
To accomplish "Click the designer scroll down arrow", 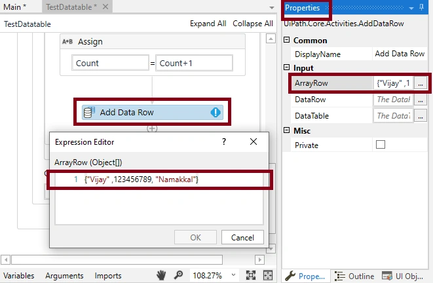I will pos(271,248).
